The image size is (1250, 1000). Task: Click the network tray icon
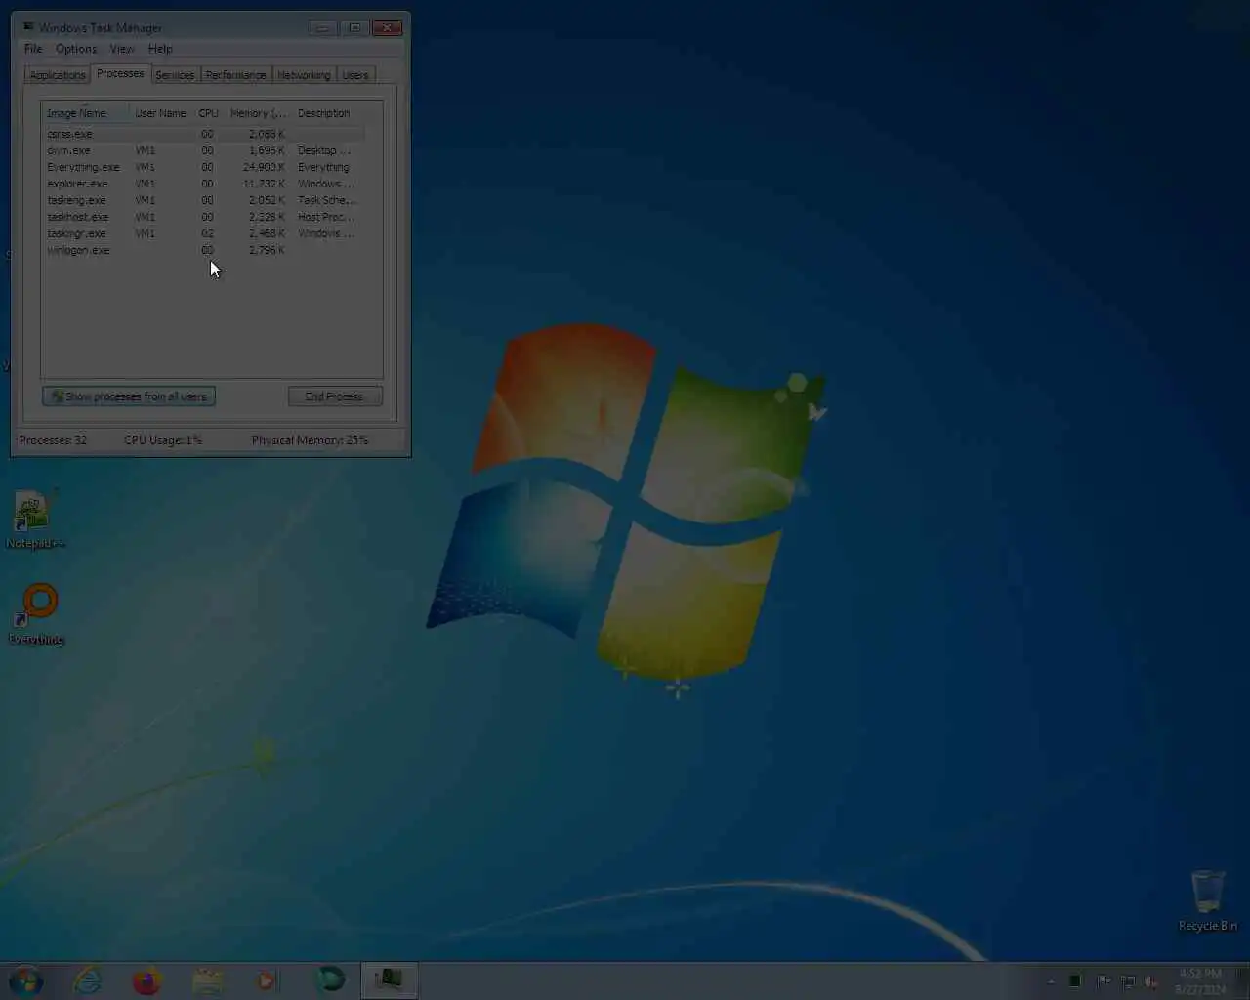tap(1128, 981)
